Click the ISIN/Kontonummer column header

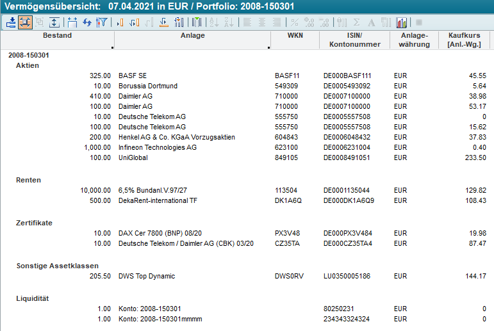(354, 40)
